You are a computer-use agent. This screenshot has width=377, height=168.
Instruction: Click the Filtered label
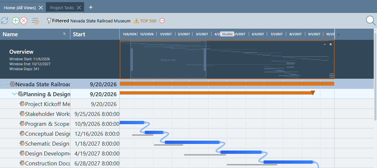coord(61,21)
